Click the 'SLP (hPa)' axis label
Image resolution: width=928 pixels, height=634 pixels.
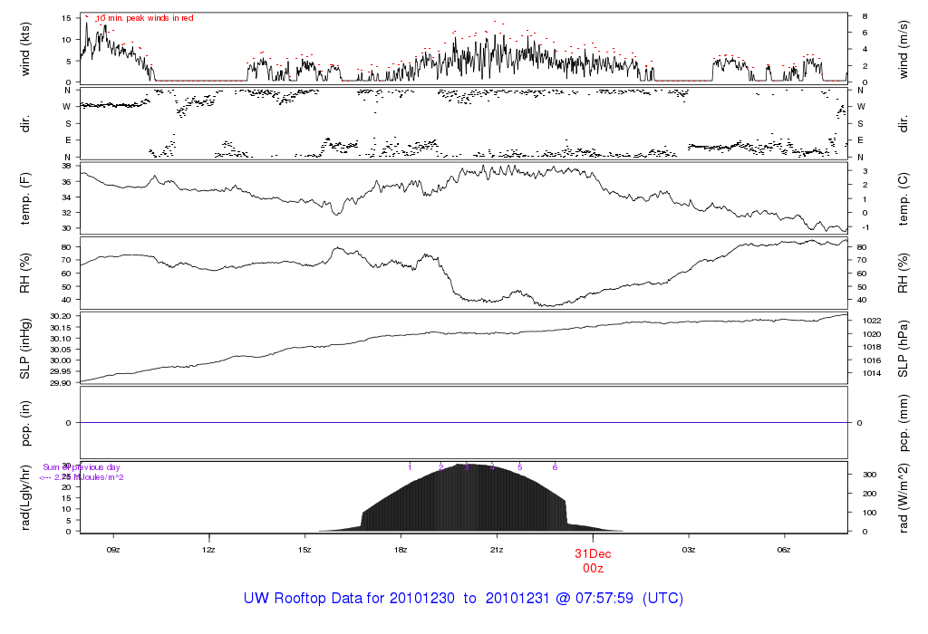point(903,348)
